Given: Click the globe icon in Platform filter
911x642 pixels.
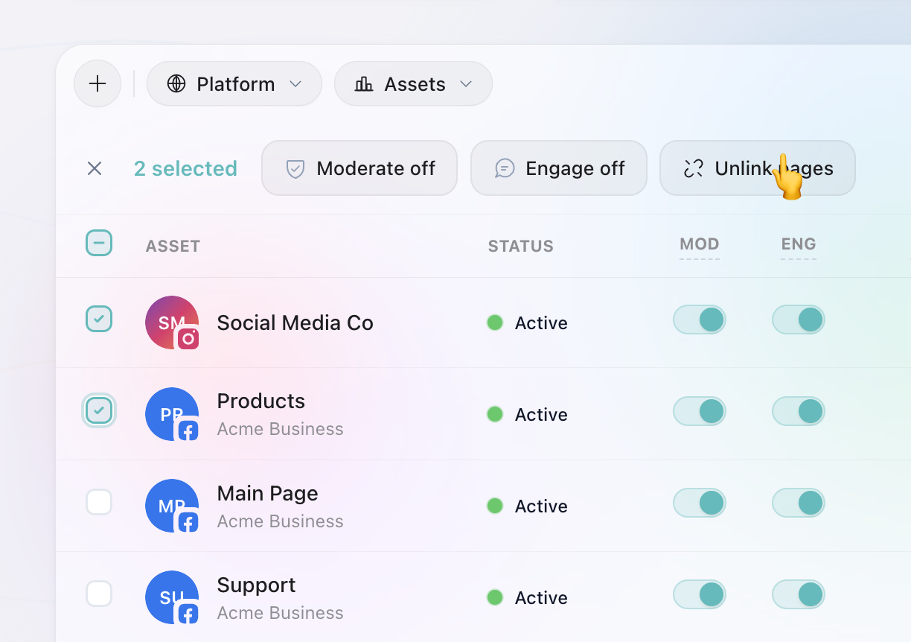Looking at the screenshot, I should coord(176,83).
